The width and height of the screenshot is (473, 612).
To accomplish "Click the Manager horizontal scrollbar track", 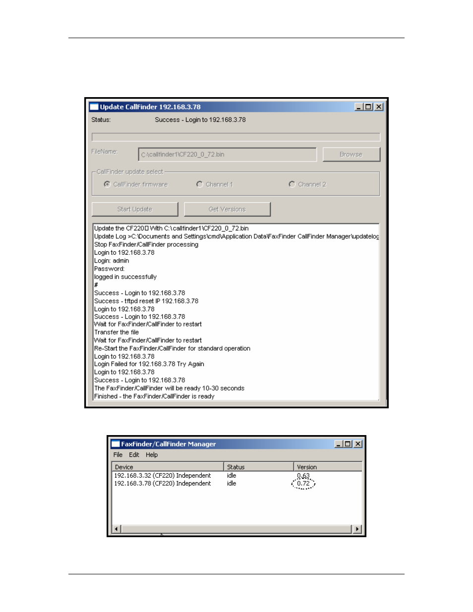I will click(x=237, y=529).
